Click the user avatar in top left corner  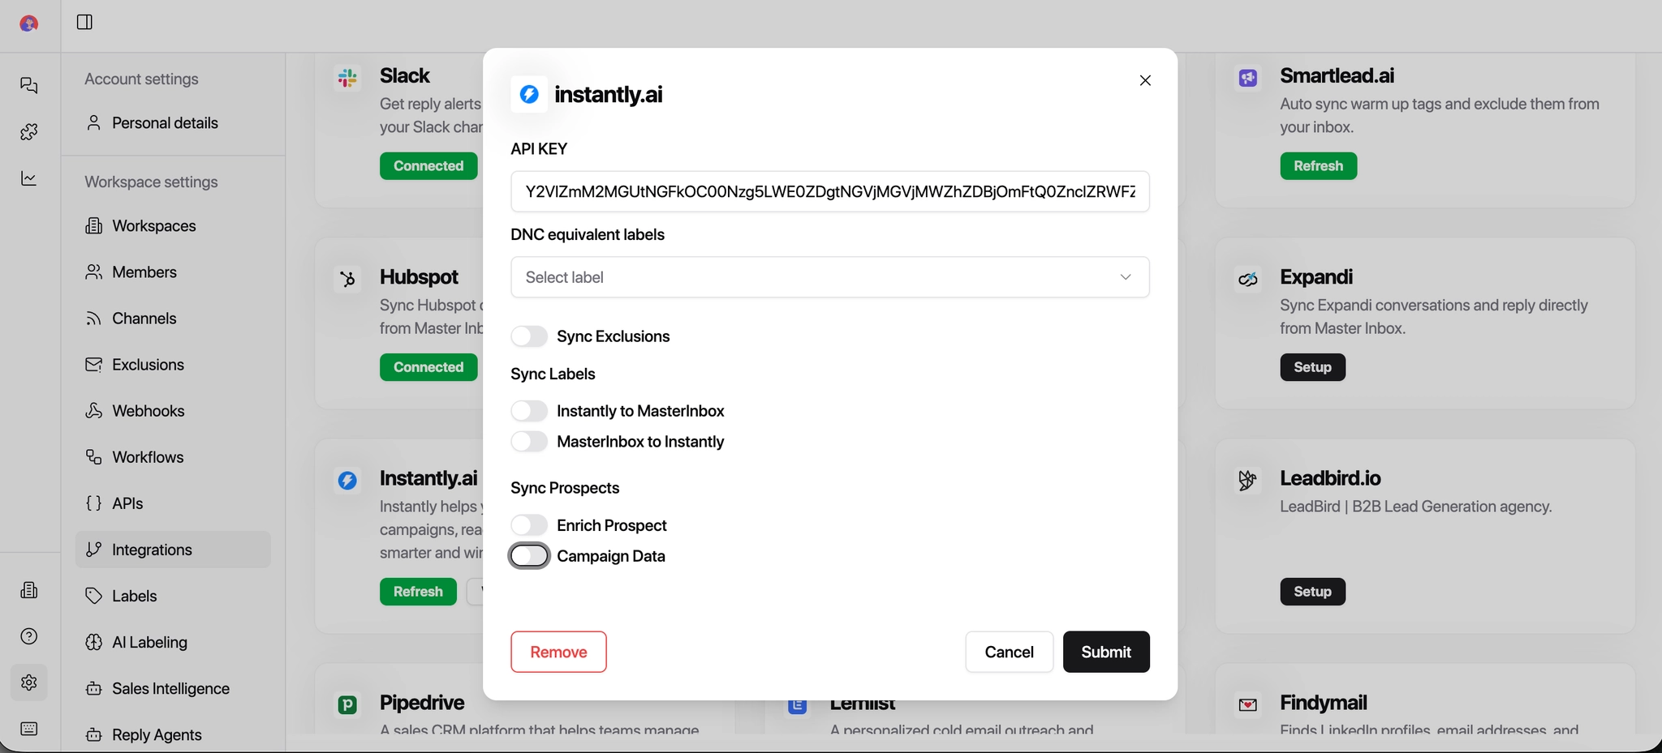tap(29, 23)
